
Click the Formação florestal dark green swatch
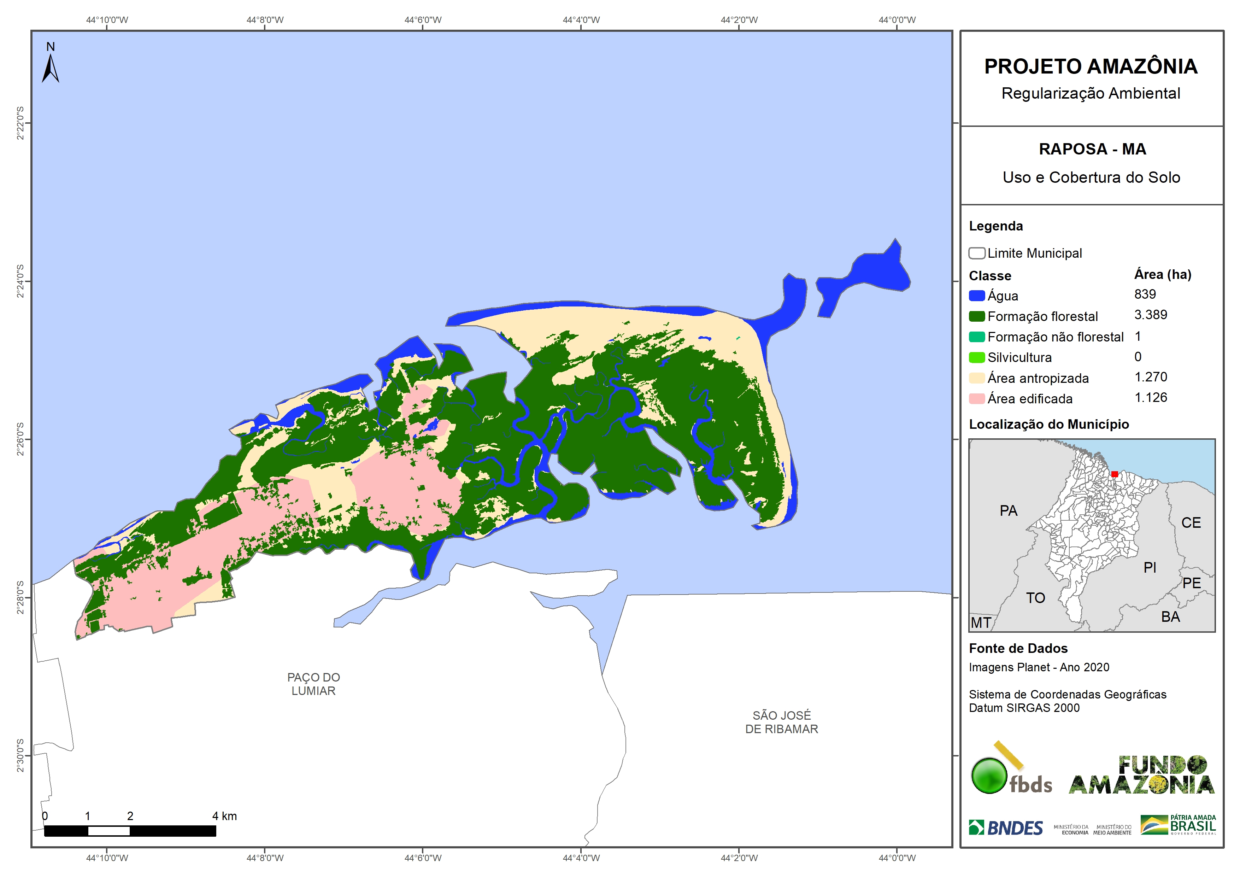coord(976,316)
